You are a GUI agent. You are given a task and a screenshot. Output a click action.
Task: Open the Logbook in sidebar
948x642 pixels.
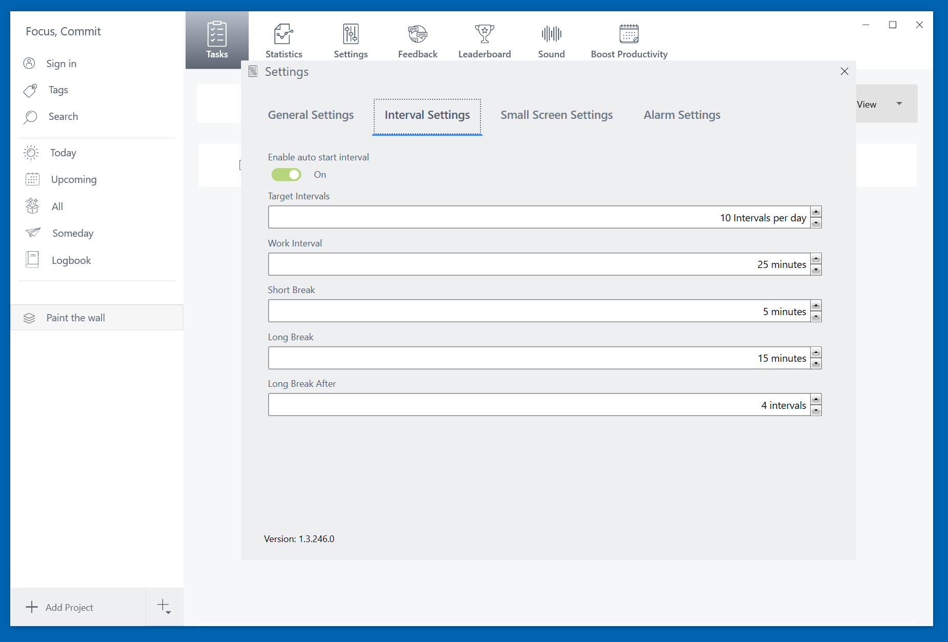[x=71, y=260]
